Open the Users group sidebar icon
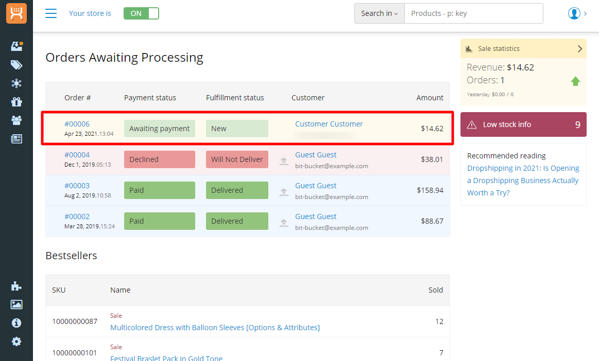 tap(16, 120)
